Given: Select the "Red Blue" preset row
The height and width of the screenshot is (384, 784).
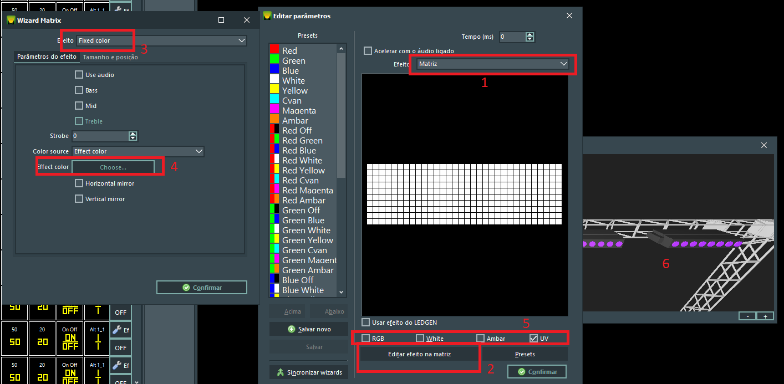Looking at the screenshot, I should [x=303, y=150].
